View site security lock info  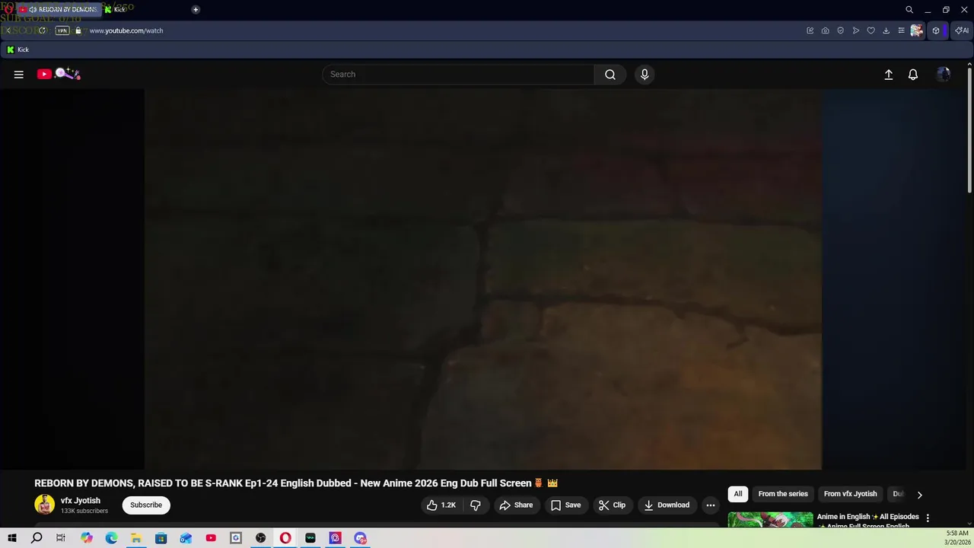pos(78,30)
